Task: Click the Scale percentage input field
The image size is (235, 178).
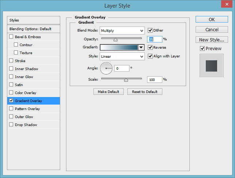Action: [x=154, y=80]
